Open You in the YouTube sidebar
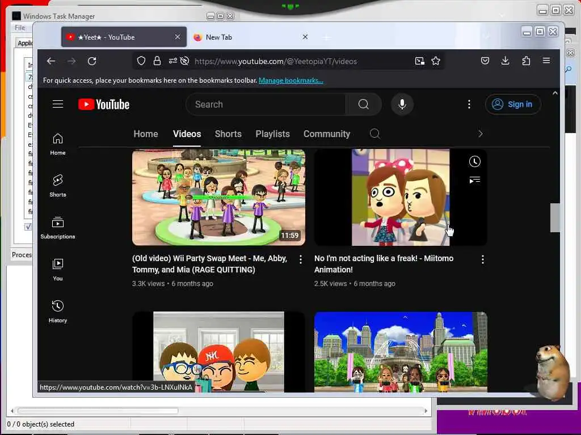 58,270
